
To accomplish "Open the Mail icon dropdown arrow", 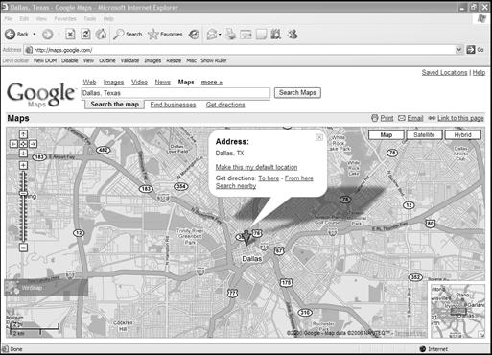I will tap(220, 35).
